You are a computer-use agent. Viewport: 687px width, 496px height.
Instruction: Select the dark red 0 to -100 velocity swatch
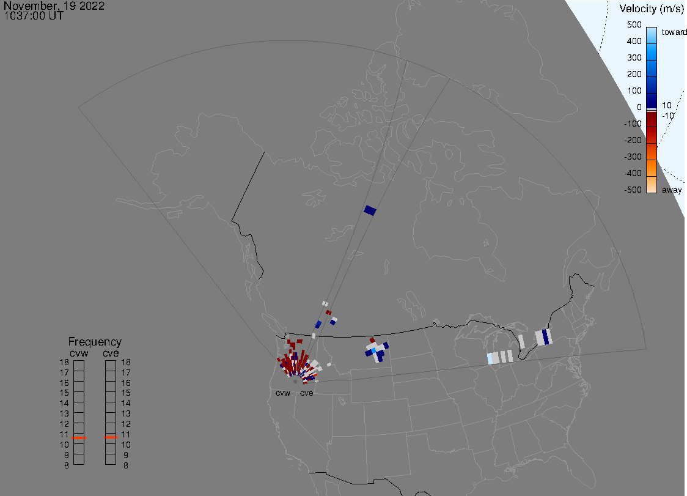pos(652,120)
